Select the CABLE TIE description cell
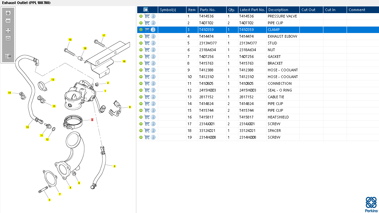The image size is (379, 213). [283, 97]
